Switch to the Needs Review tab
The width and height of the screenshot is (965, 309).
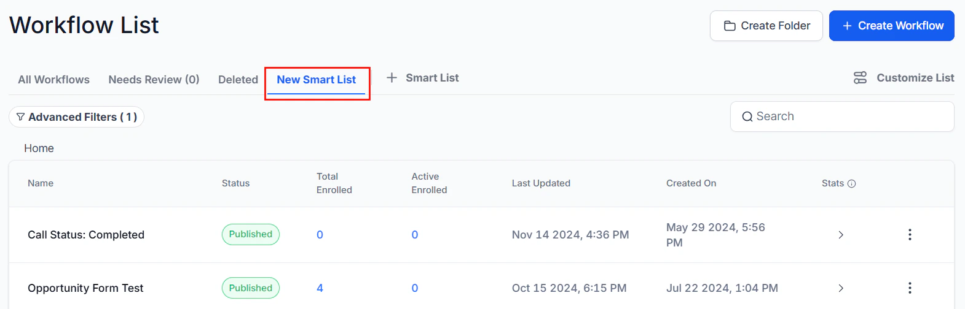tap(154, 80)
